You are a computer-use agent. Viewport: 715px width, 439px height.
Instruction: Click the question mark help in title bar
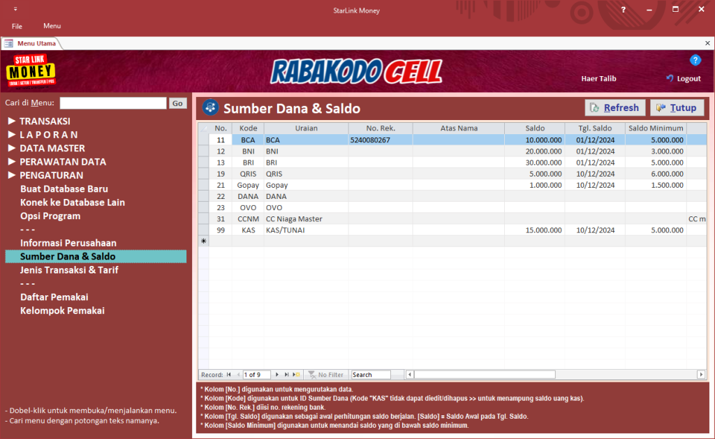point(623,10)
